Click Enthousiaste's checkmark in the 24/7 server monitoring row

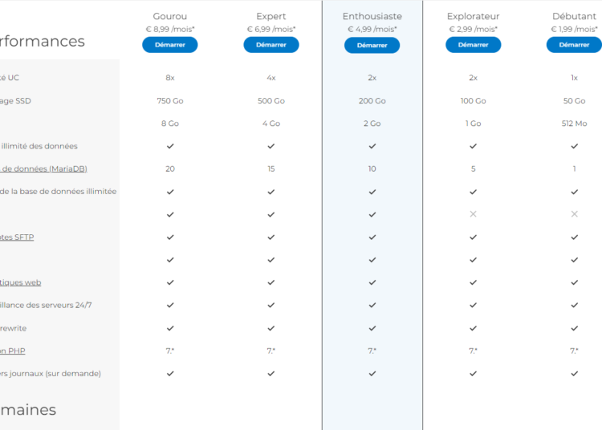point(372,306)
